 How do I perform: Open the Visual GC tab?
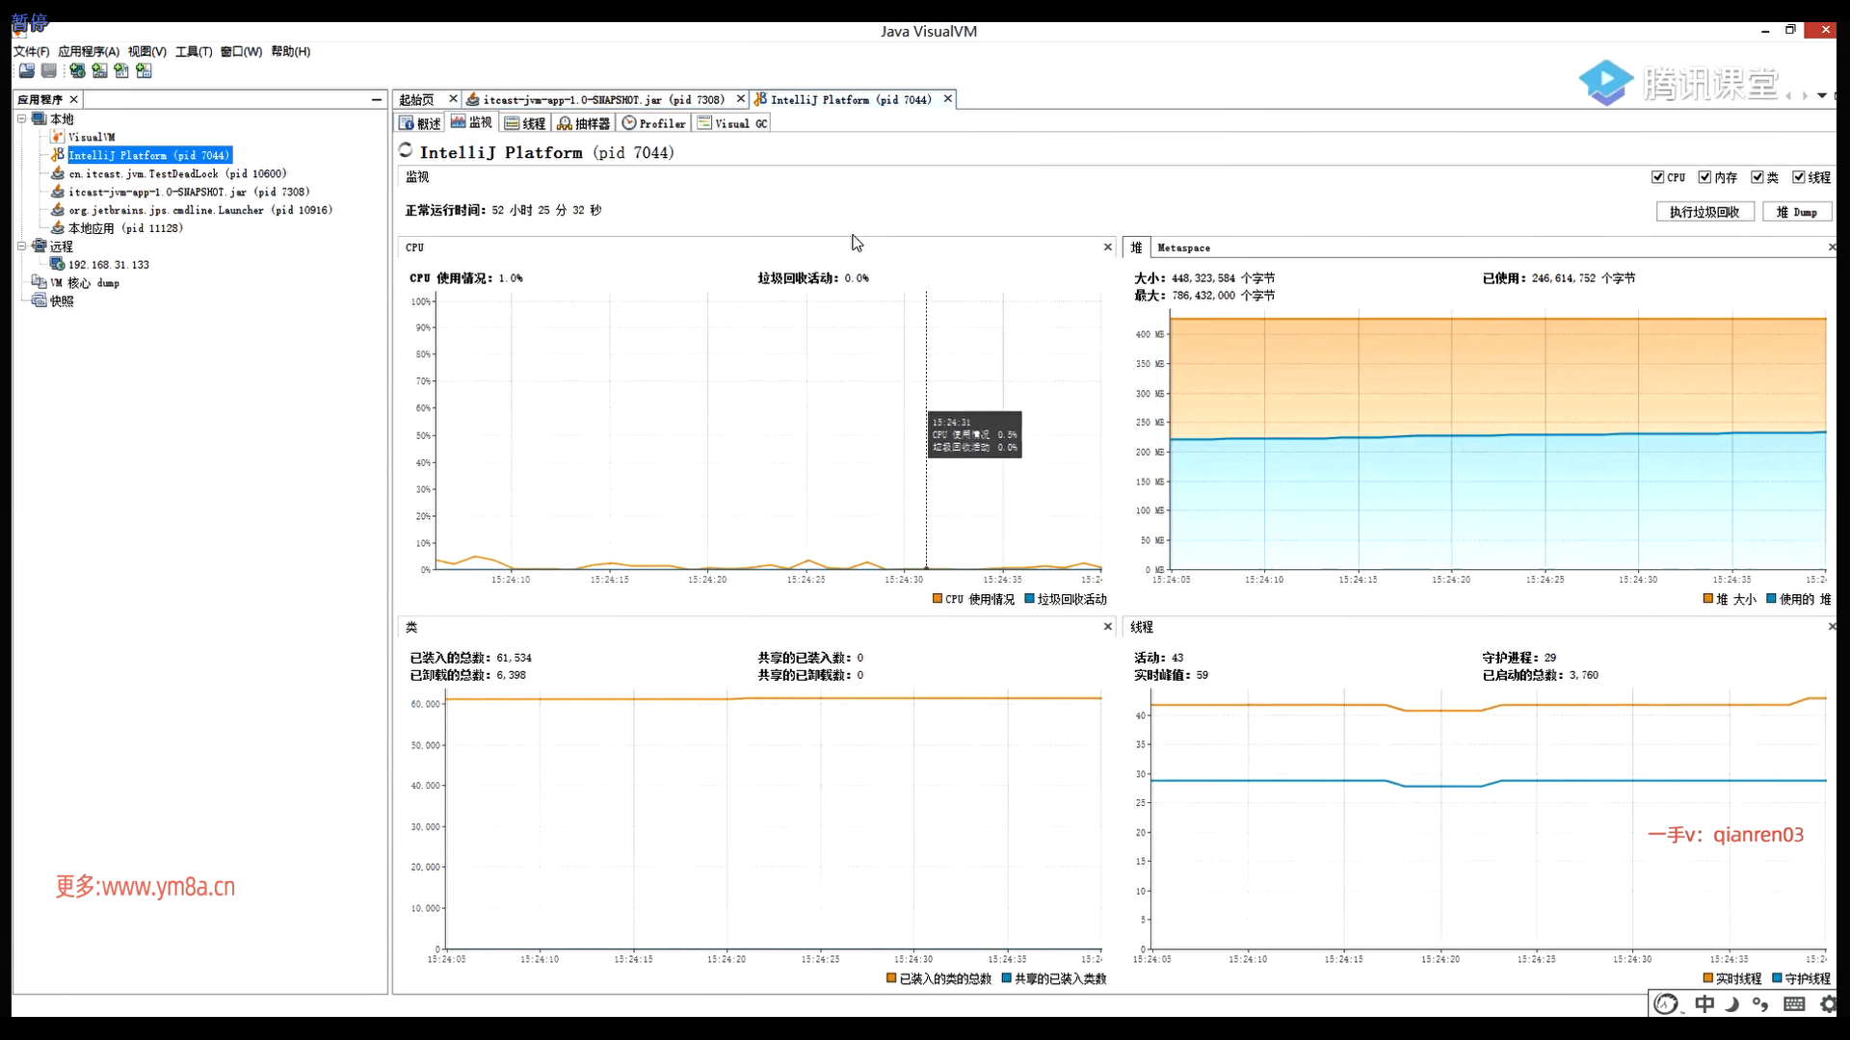pyautogui.click(x=732, y=123)
